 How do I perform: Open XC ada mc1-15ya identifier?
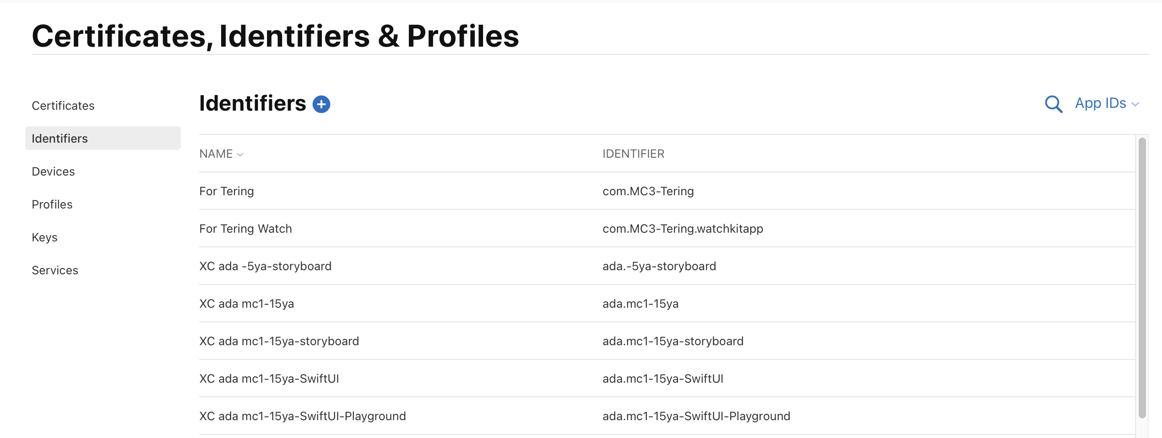click(667, 304)
